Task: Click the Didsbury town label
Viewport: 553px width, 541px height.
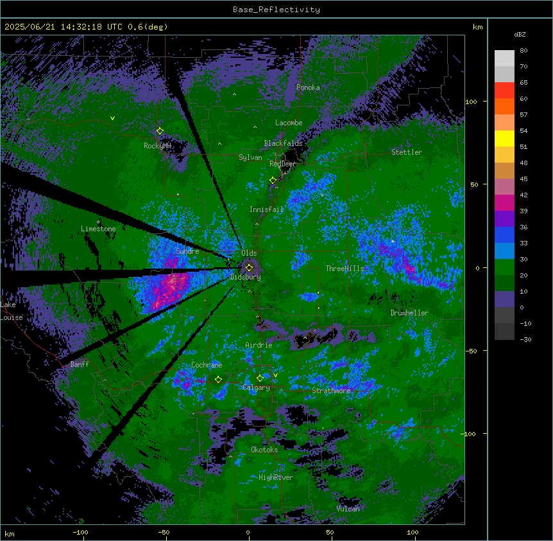Action: (246, 277)
